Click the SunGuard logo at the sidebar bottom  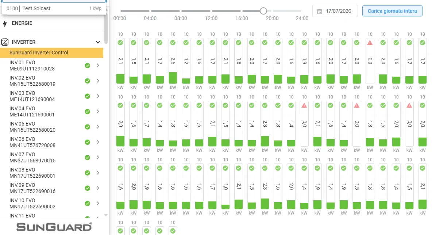click(x=54, y=227)
